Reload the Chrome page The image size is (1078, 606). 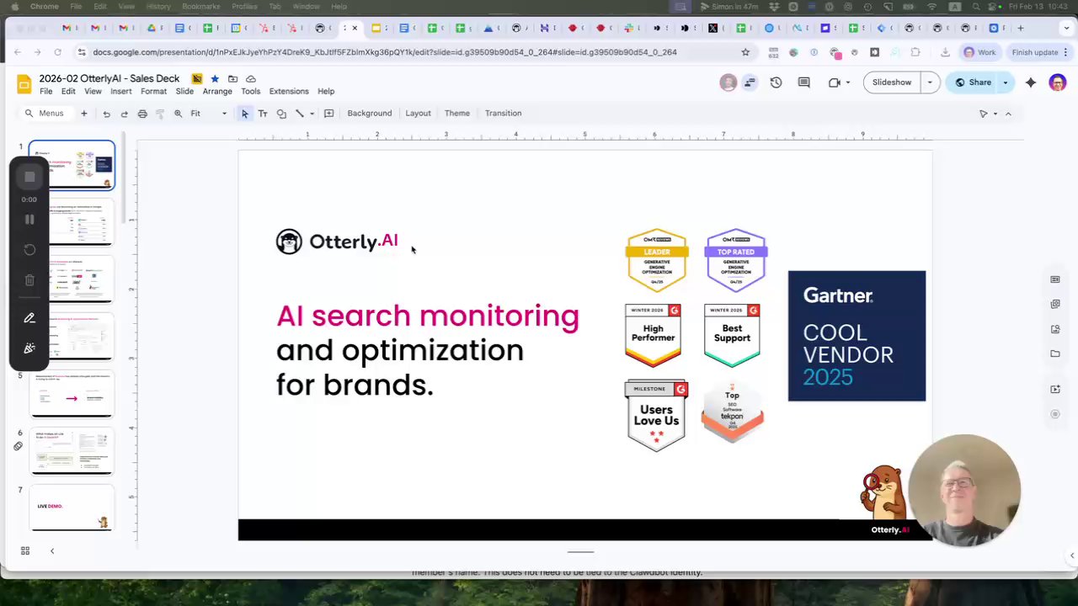click(57, 52)
